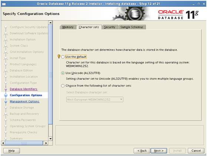The width and height of the screenshot is (207, 156).
Task: Click the Help button
Action: pyautogui.click(x=11, y=151)
